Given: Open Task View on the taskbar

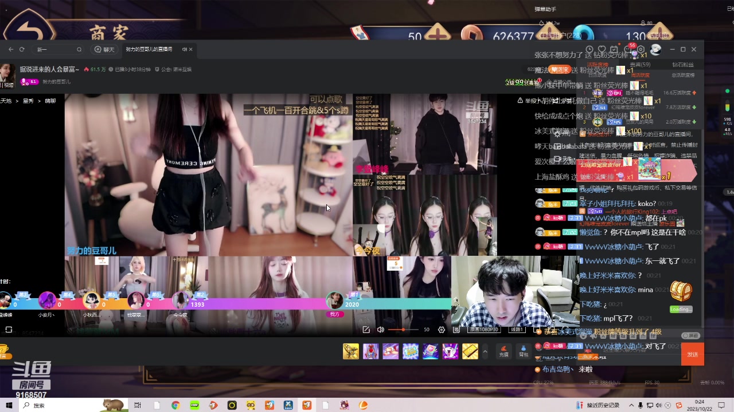Looking at the screenshot, I should (x=138, y=405).
